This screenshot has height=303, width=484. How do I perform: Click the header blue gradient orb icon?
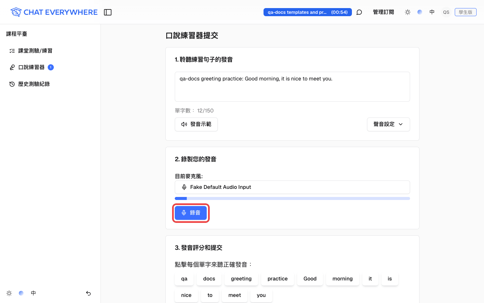tap(420, 12)
